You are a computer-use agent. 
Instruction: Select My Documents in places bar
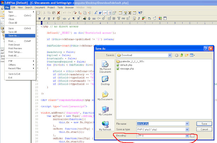pos(105,96)
